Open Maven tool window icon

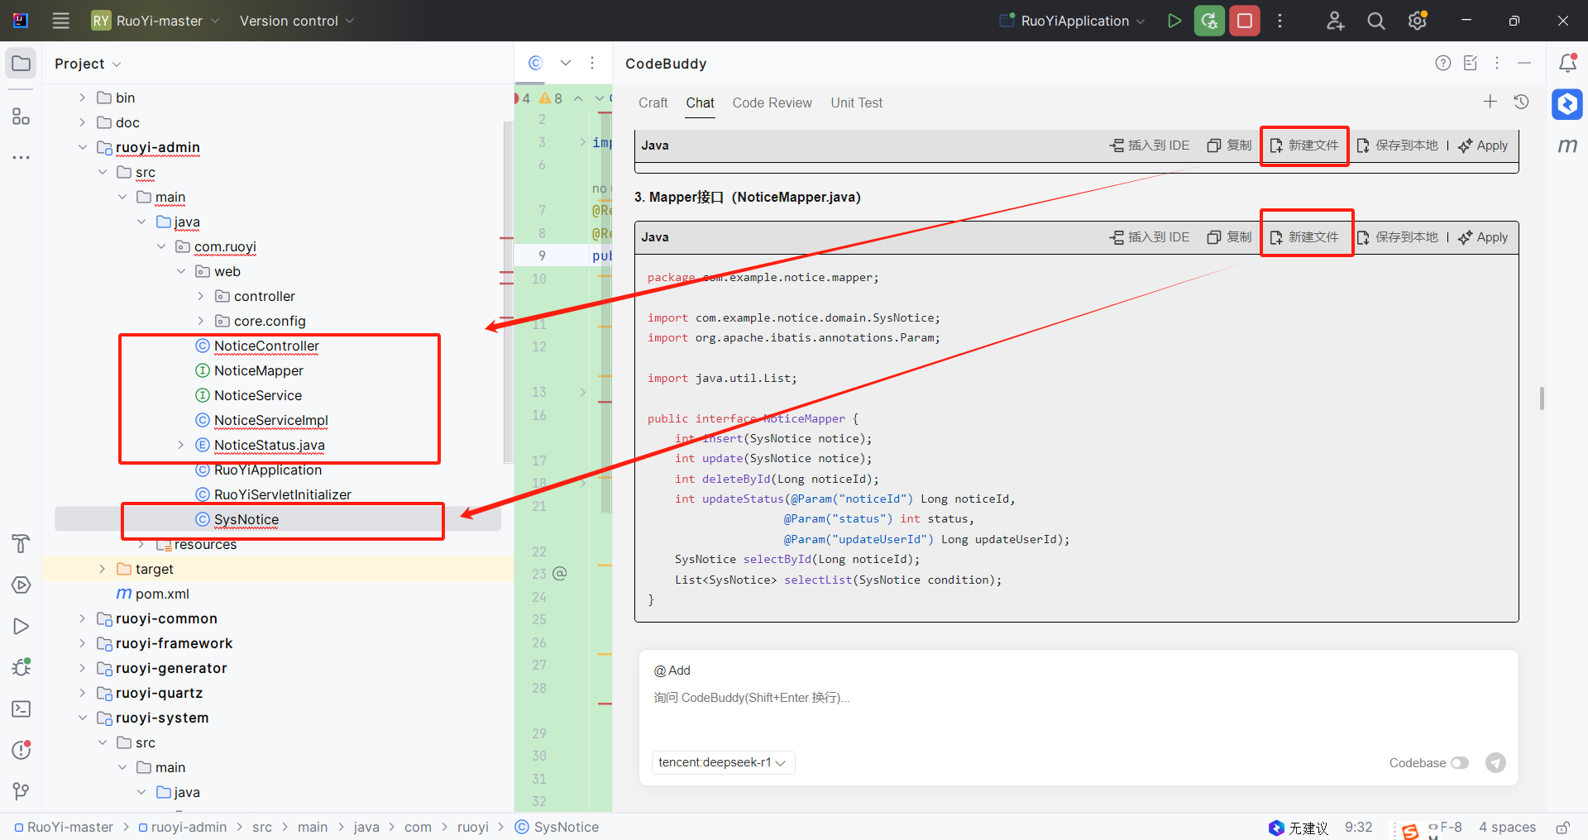coord(1567,146)
